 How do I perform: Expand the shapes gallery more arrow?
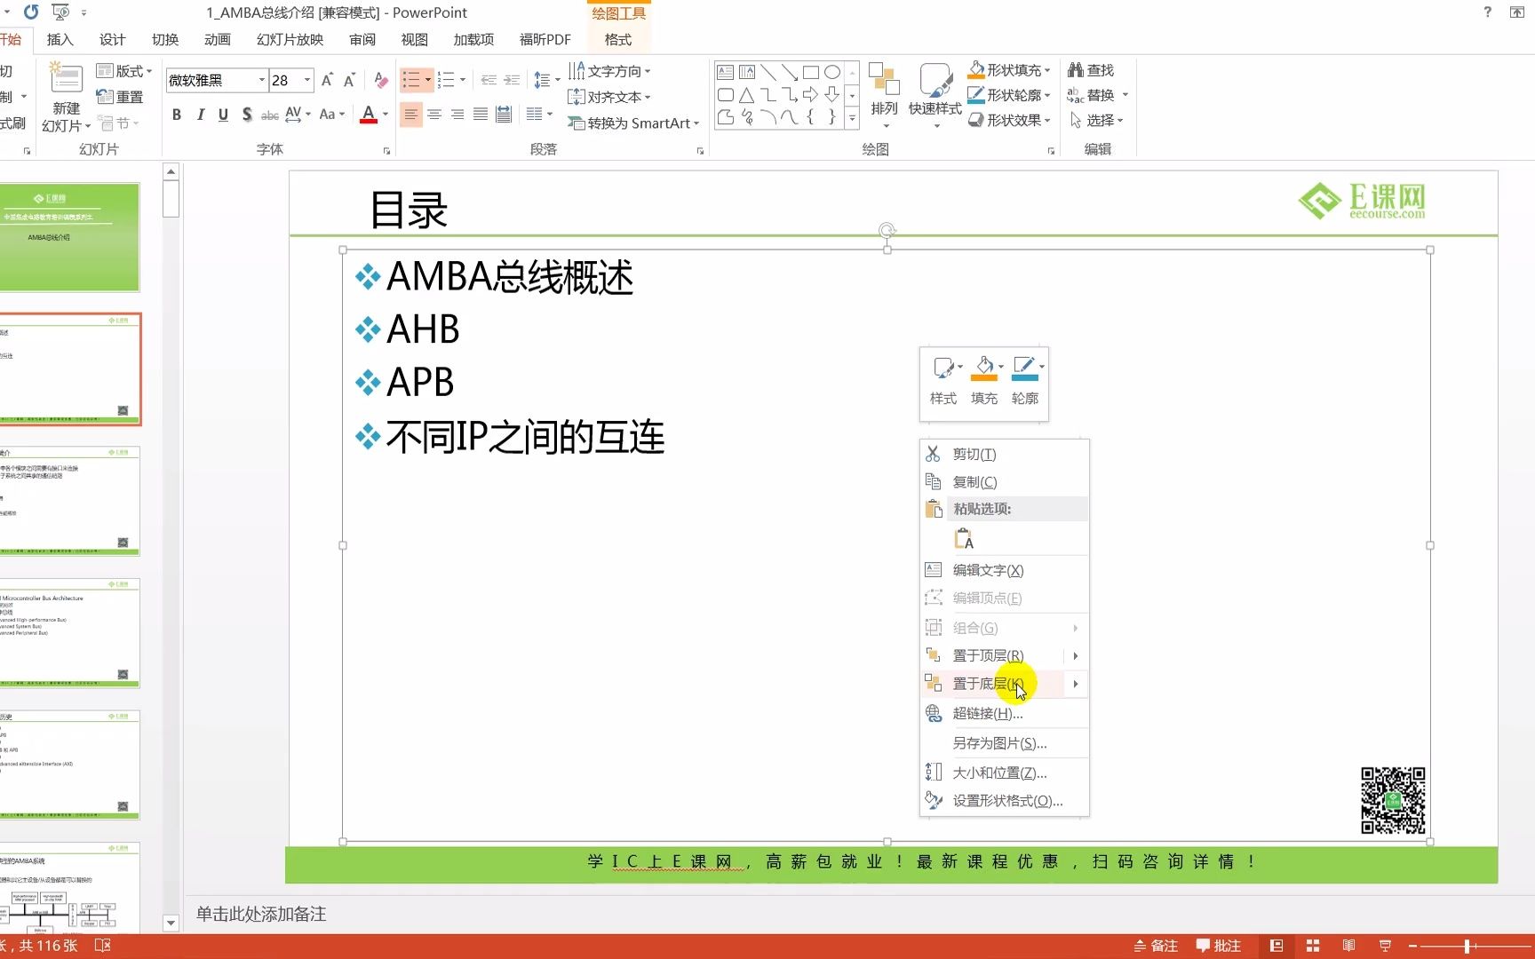pyautogui.click(x=852, y=117)
